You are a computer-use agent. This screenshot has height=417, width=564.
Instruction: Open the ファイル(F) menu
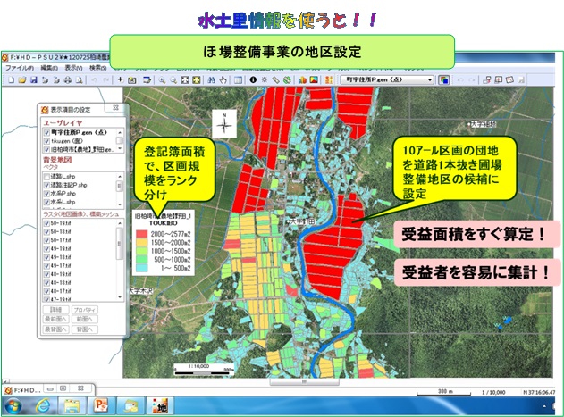[x=20, y=68]
